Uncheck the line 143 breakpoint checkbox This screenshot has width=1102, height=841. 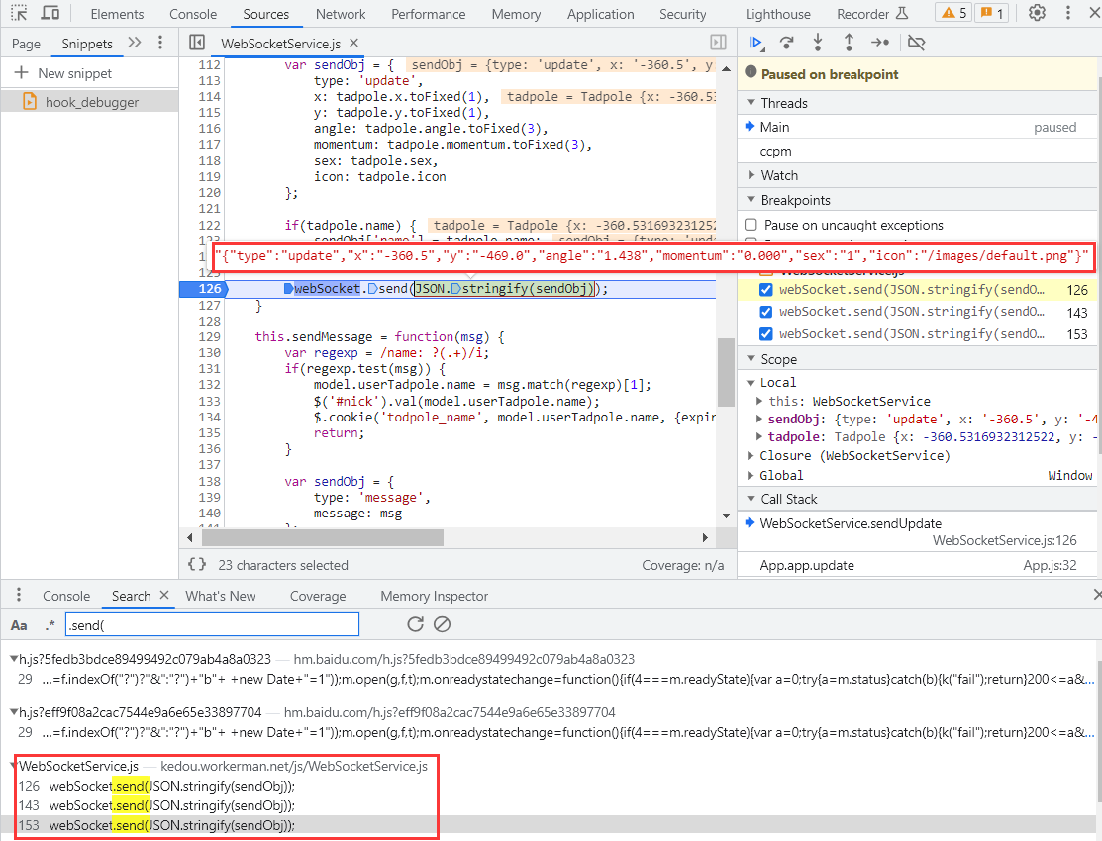coord(765,312)
